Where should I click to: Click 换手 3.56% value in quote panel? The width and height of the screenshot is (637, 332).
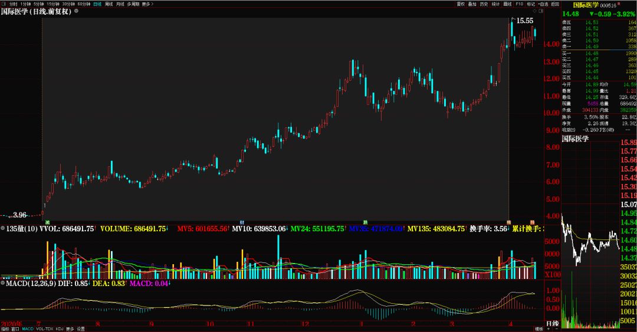[x=591, y=117]
